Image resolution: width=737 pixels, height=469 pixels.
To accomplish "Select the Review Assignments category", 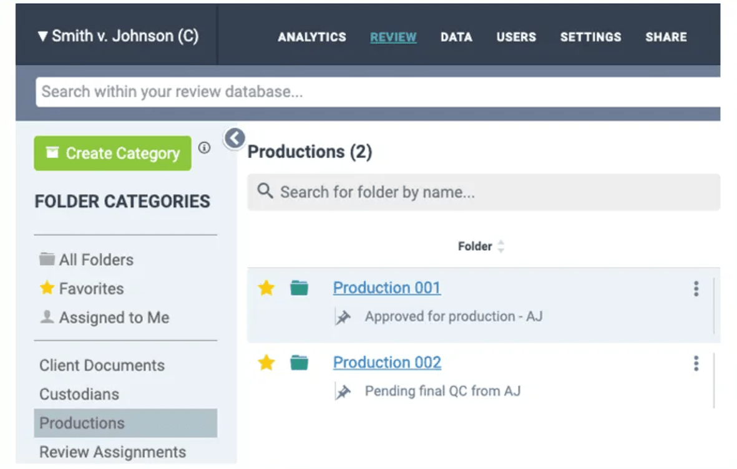I will [113, 452].
